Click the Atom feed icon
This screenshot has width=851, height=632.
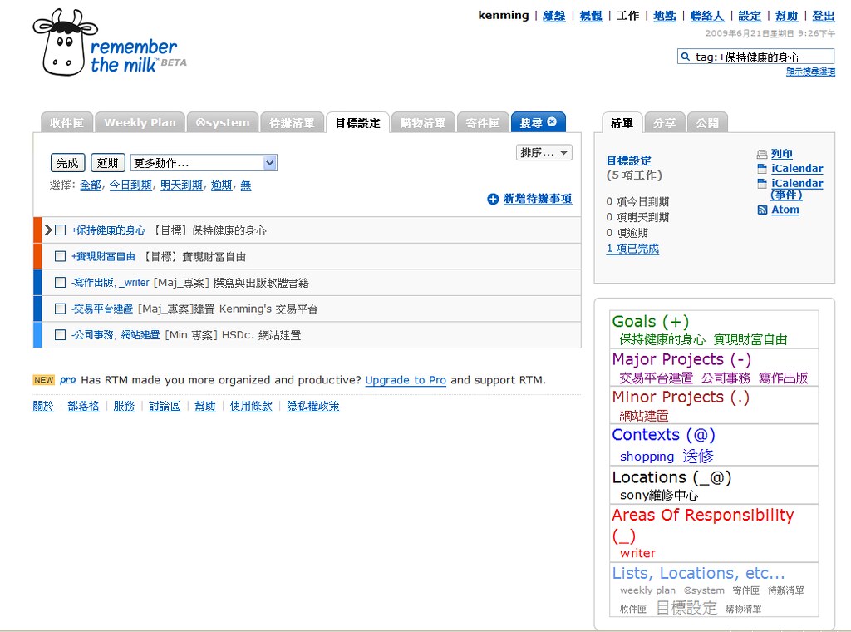(762, 210)
